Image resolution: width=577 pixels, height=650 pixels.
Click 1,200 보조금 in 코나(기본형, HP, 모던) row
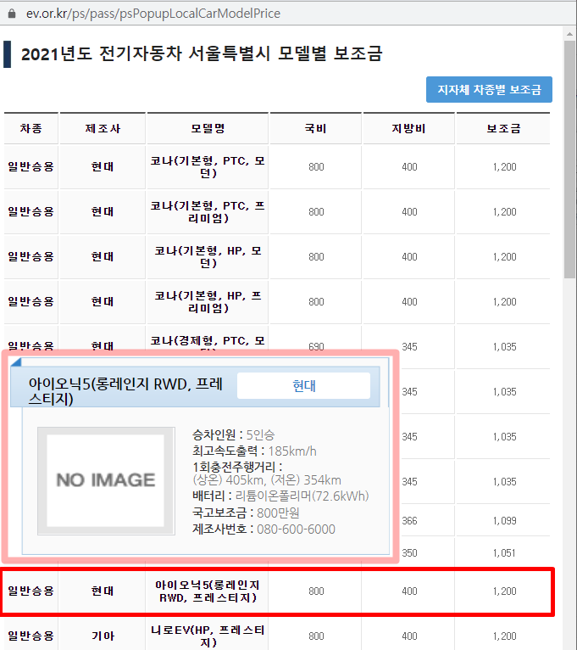tap(505, 257)
